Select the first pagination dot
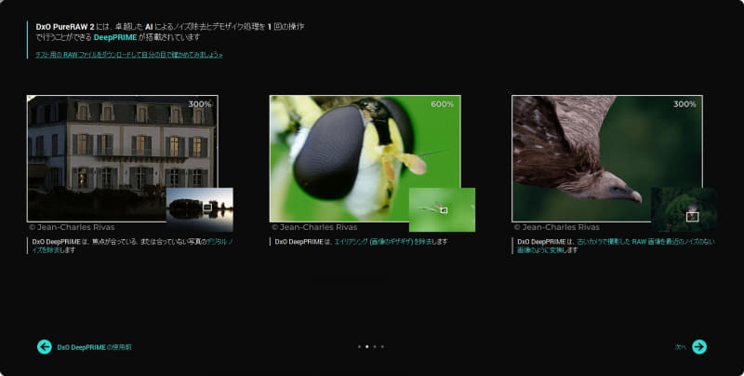This screenshot has width=744, height=376. point(359,346)
